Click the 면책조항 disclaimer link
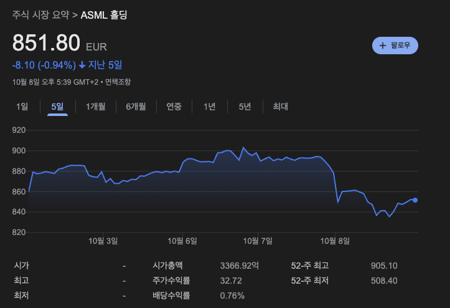Image resolution: width=450 pixels, height=308 pixels. click(118, 82)
